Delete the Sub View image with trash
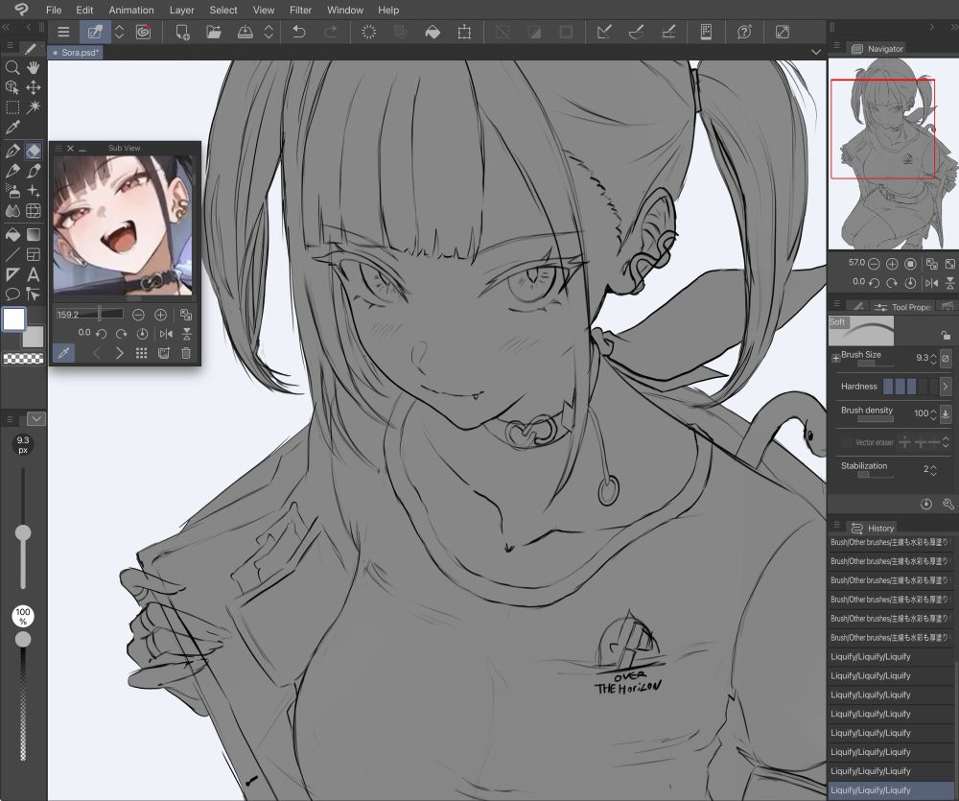The height and width of the screenshot is (801, 959). tap(186, 353)
